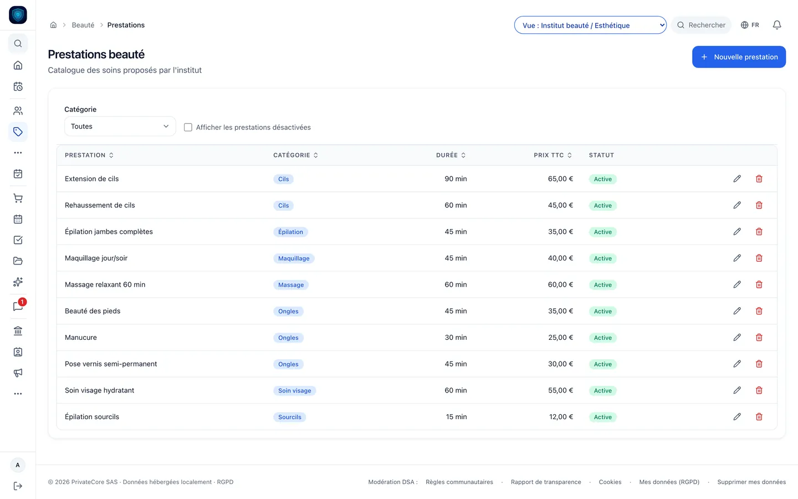Click the Maquillage category tag

pyautogui.click(x=294, y=258)
